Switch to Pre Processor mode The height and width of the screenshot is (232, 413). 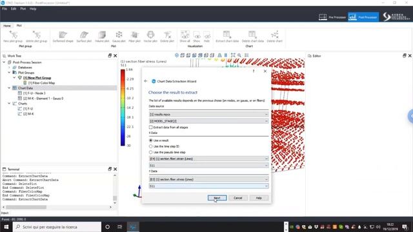[332, 17]
